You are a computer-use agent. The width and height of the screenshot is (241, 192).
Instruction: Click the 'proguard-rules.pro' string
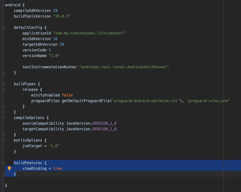208,101
